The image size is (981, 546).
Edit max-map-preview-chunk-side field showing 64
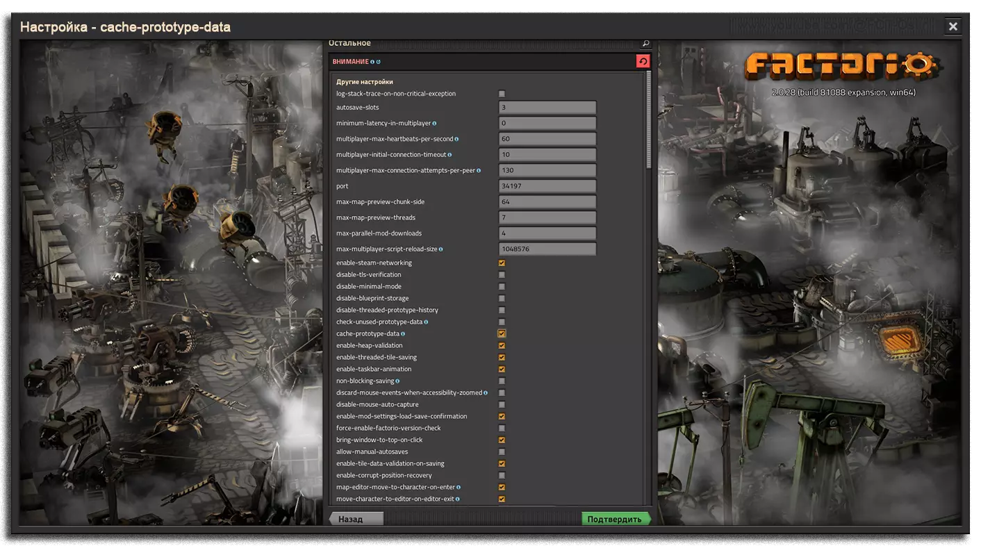point(547,202)
